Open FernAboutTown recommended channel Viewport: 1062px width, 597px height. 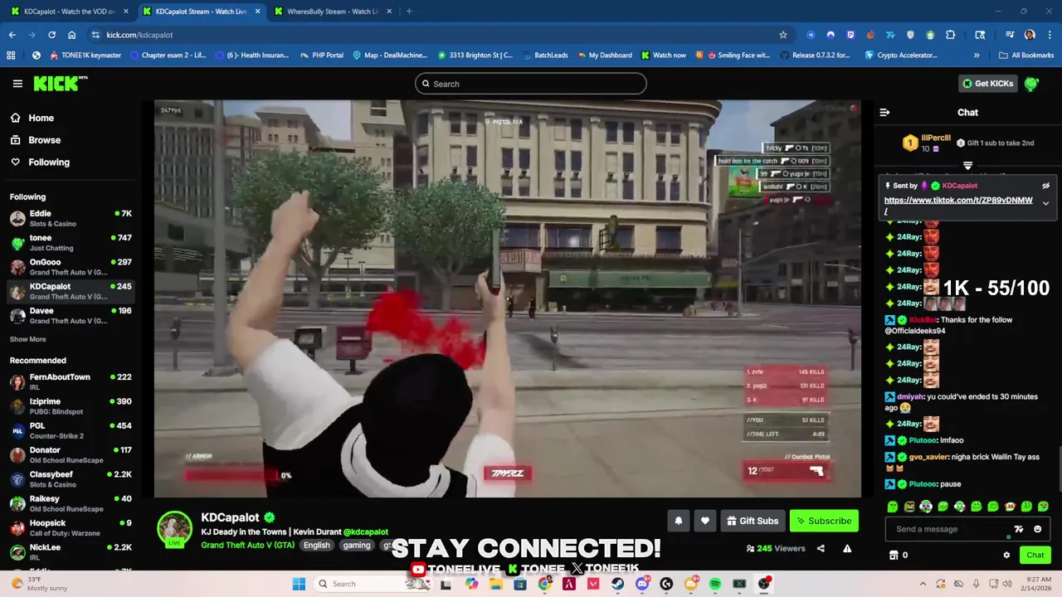tap(72, 382)
